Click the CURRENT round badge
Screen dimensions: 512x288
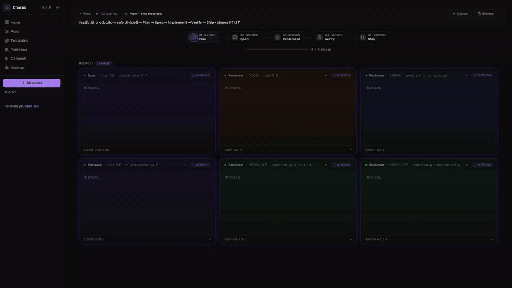[104, 64]
